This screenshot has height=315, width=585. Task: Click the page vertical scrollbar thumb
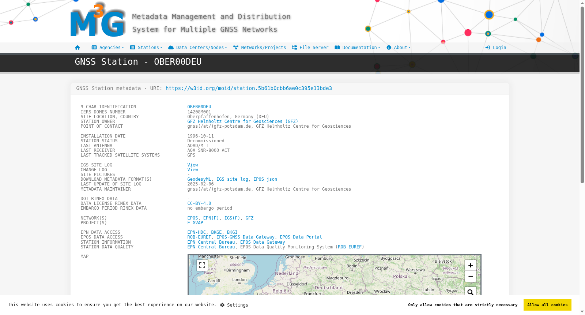pyautogui.click(x=582, y=94)
